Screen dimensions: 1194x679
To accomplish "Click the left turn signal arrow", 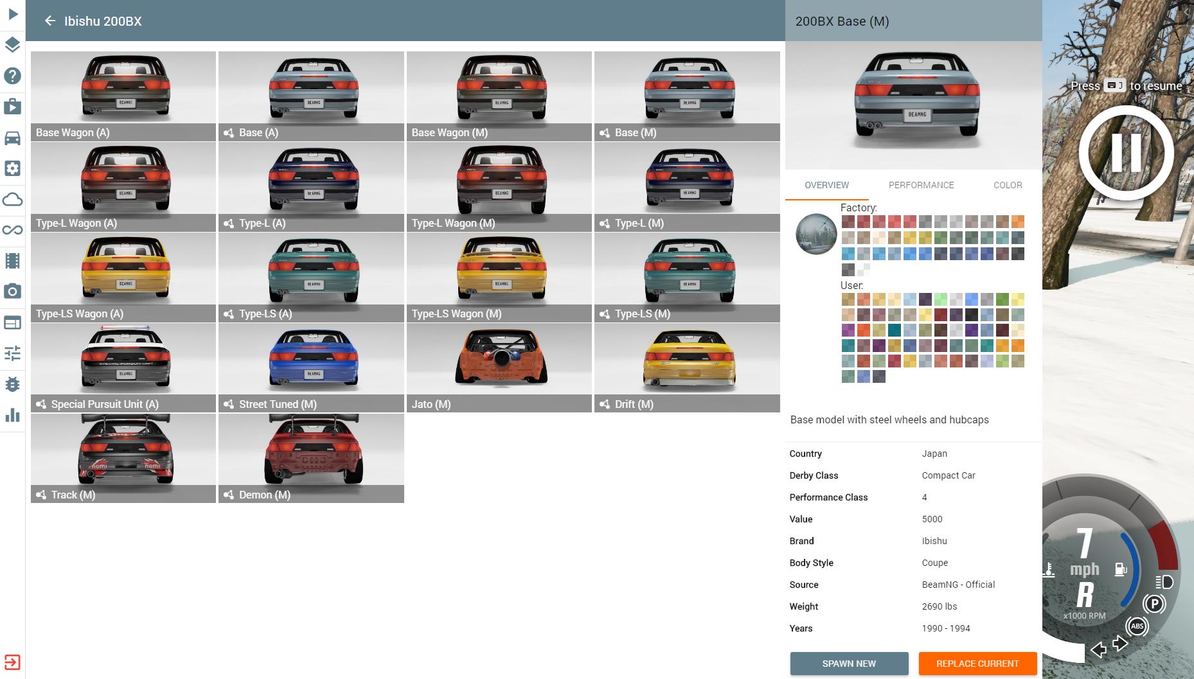I will (x=1099, y=649).
